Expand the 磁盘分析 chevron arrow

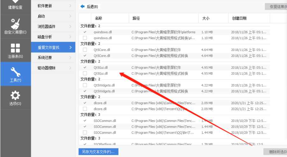tap(70, 37)
